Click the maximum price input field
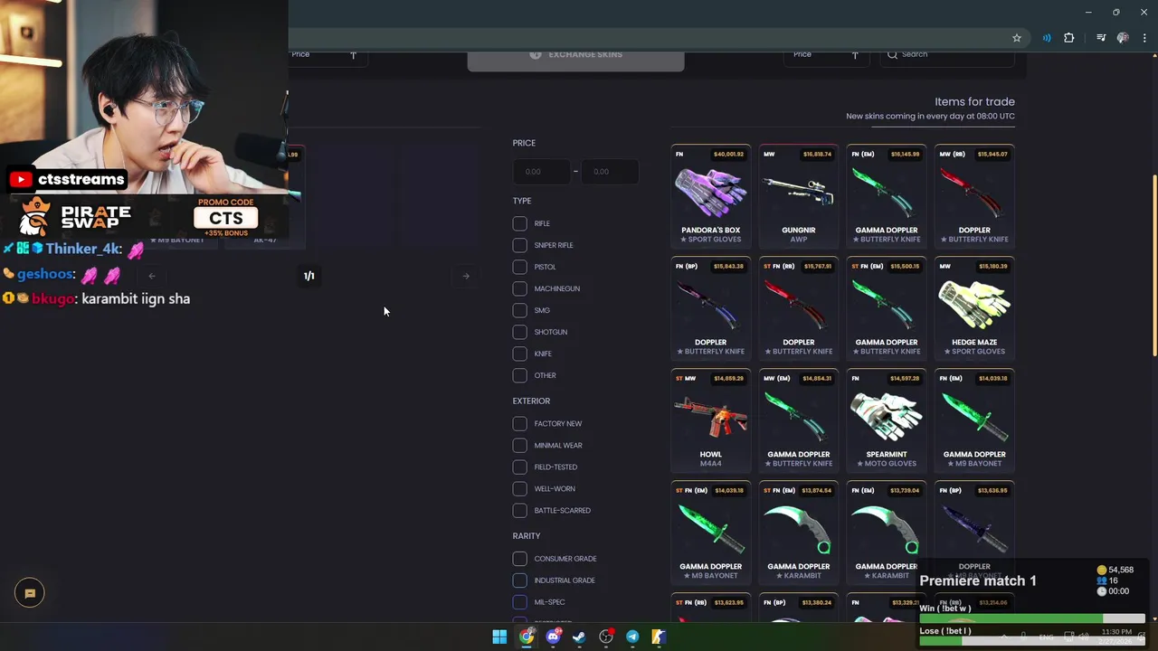Image resolution: width=1158 pixels, height=651 pixels. tap(610, 172)
